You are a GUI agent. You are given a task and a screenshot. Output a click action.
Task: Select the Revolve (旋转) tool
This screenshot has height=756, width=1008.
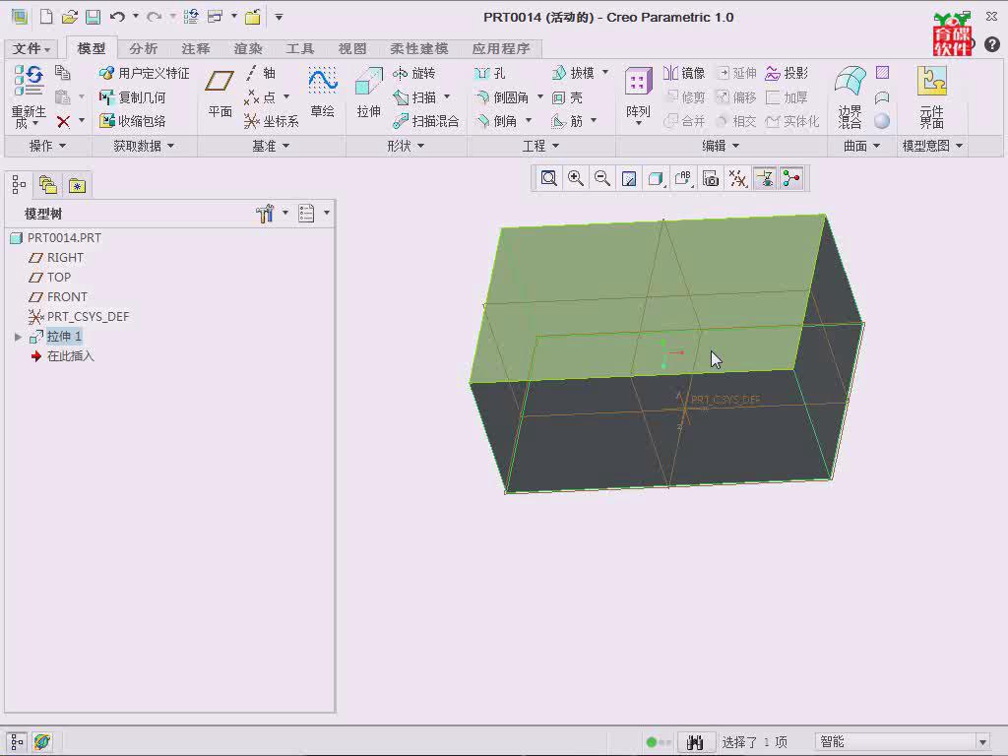[414, 73]
